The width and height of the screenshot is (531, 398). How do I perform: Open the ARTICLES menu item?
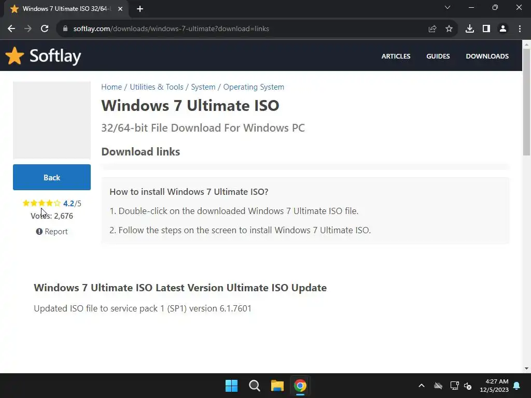(396, 56)
